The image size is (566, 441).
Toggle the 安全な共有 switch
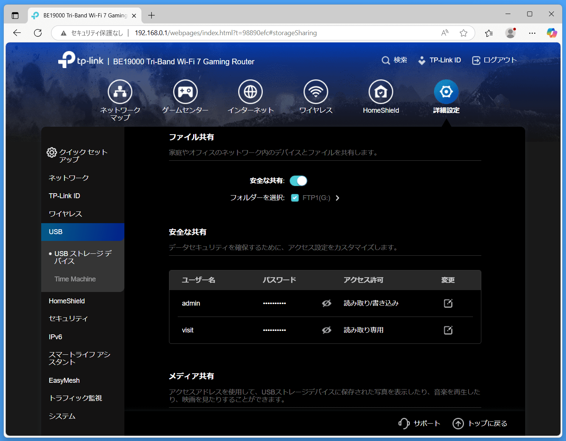click(298, 181)
